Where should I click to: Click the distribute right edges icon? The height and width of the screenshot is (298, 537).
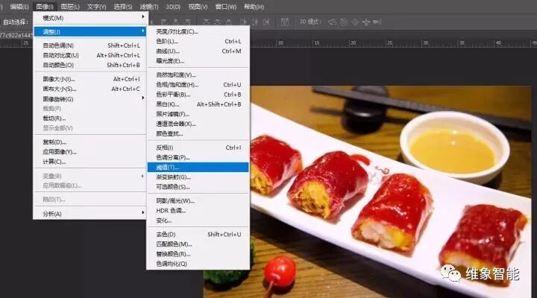[x=266, y=22]
